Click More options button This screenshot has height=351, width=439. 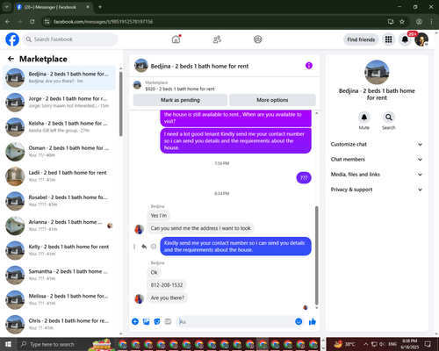(272, 100)
